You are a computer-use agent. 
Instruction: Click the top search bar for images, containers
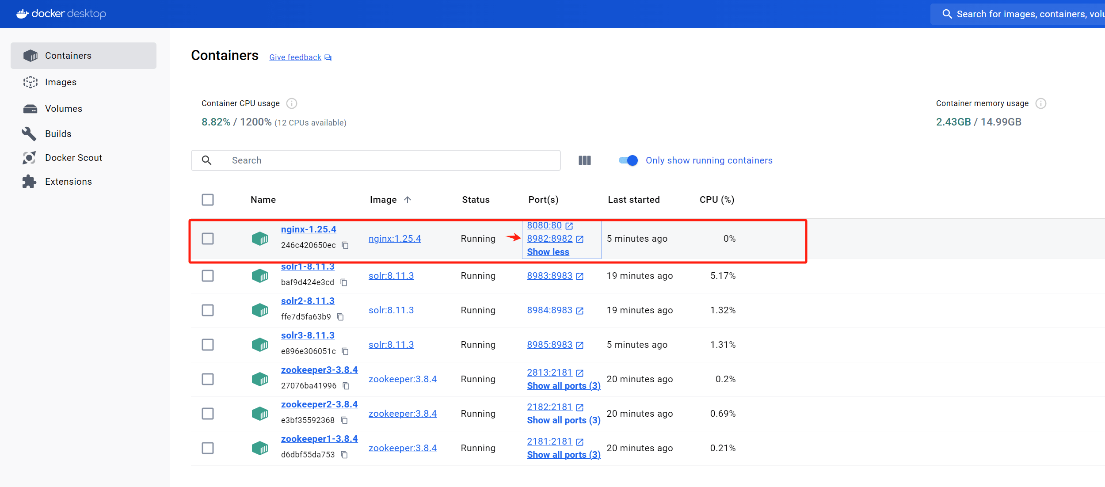click(x=1017, y=14)
